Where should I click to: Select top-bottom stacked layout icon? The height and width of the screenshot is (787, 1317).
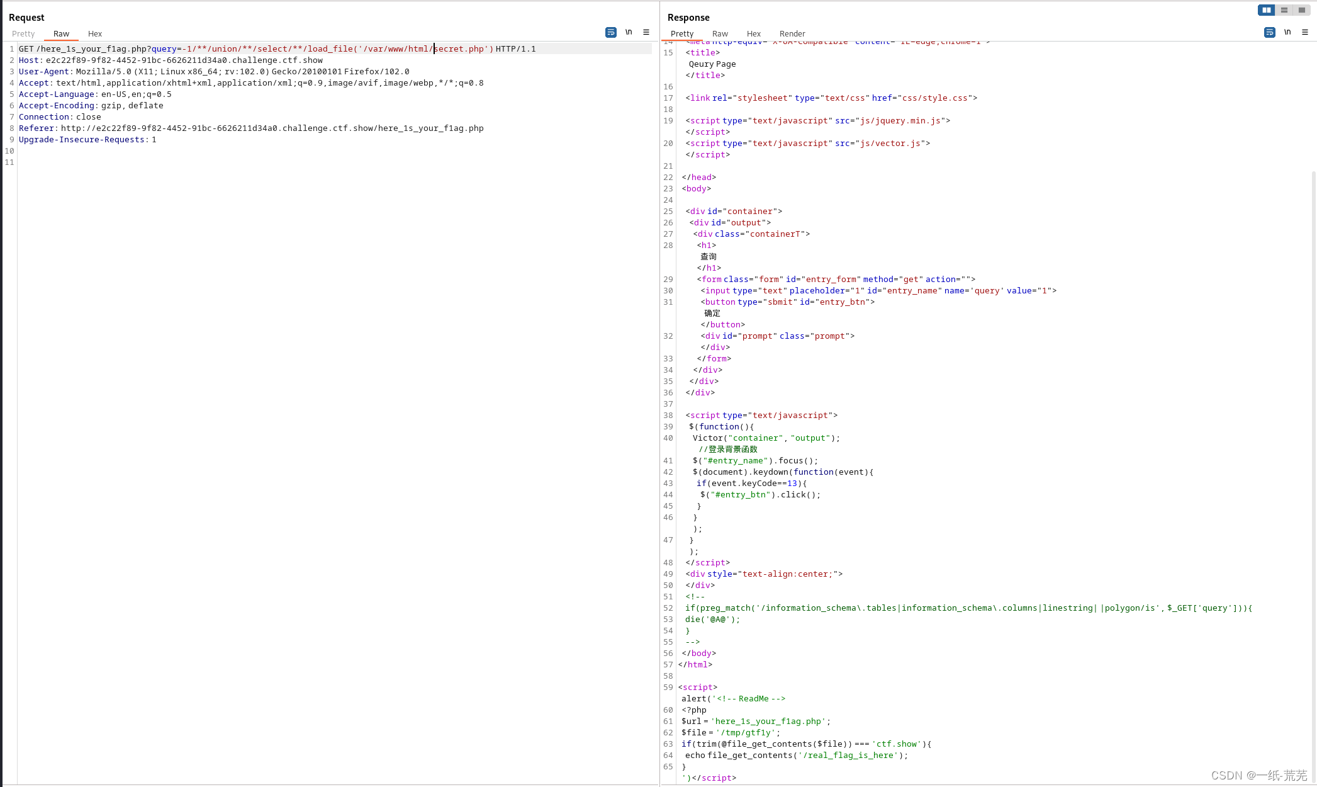[x=1284, y=10]
